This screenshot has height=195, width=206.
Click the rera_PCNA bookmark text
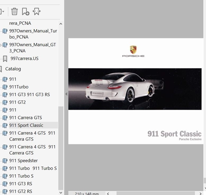click(20, 23)
